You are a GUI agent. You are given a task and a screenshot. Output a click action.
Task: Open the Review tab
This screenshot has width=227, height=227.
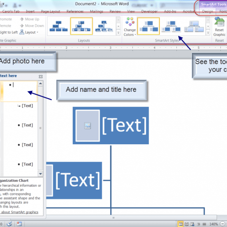115,11
